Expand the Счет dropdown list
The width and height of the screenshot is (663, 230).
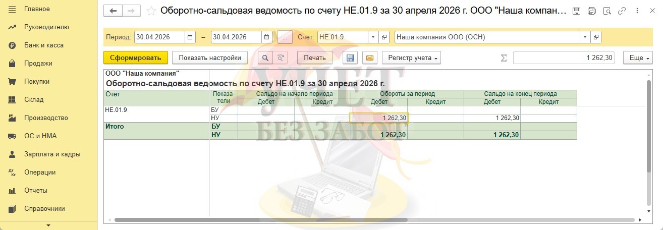pos(373,37)
